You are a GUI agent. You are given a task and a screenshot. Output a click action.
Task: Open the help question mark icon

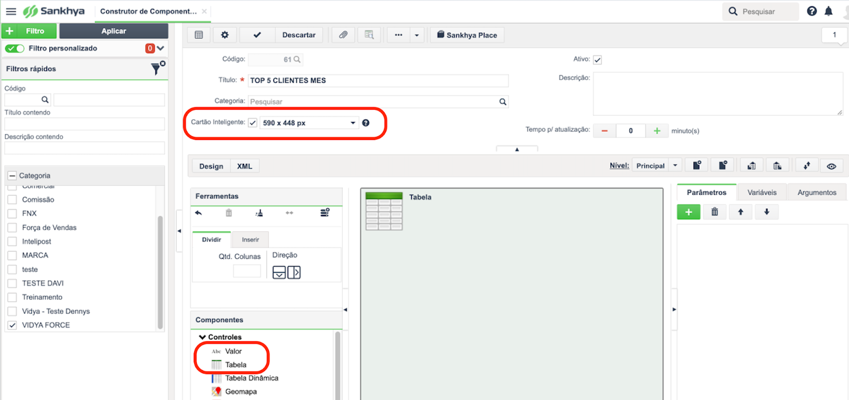tap(812, 11)
